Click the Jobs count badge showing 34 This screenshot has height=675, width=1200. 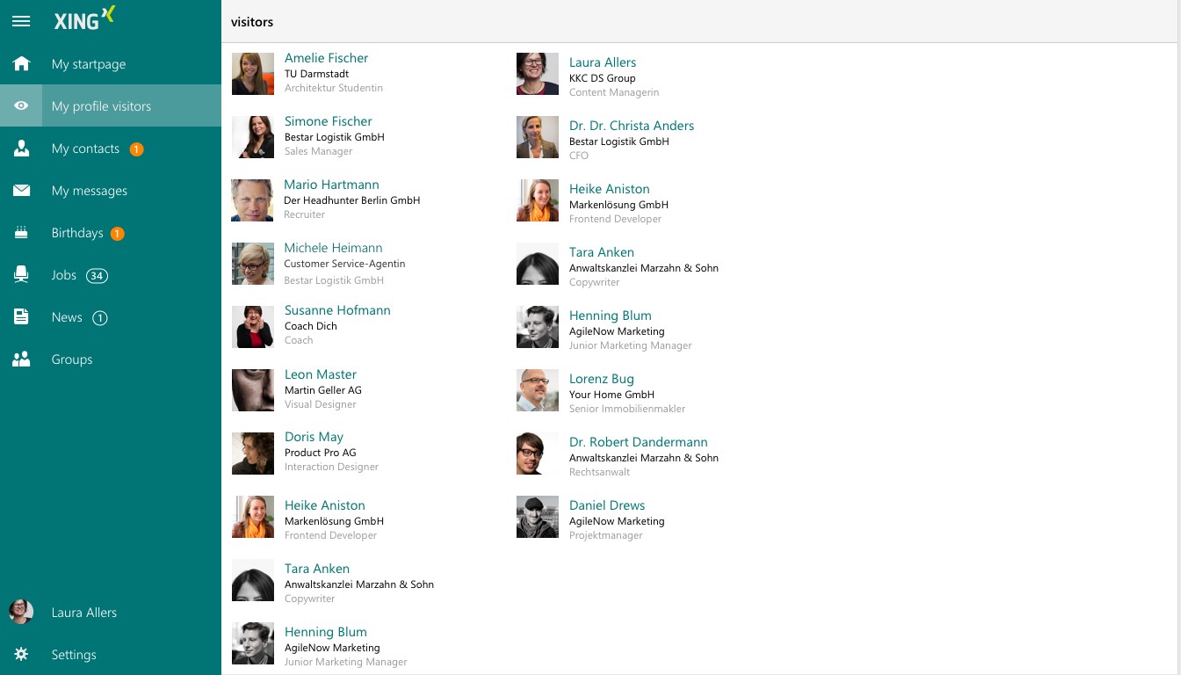97,275
